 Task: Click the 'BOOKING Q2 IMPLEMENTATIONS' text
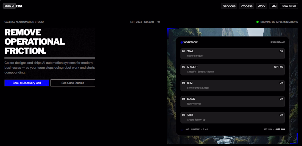coord(279,22)
